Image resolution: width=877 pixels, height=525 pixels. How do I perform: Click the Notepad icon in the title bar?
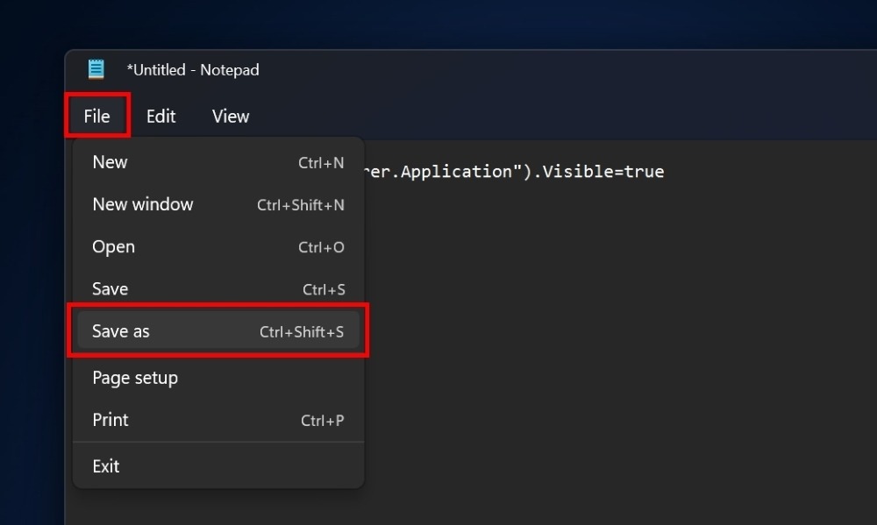coord(96,69)
